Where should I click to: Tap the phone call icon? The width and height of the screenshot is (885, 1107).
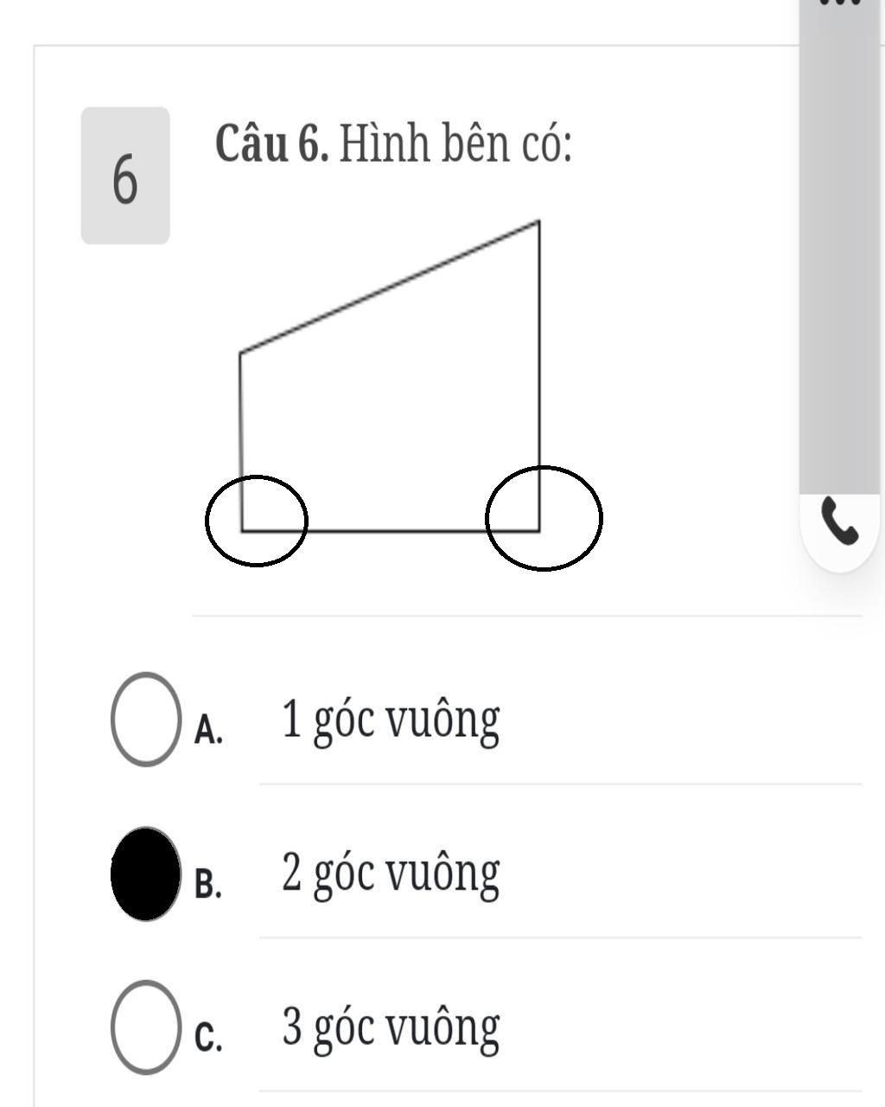point(840,522)
